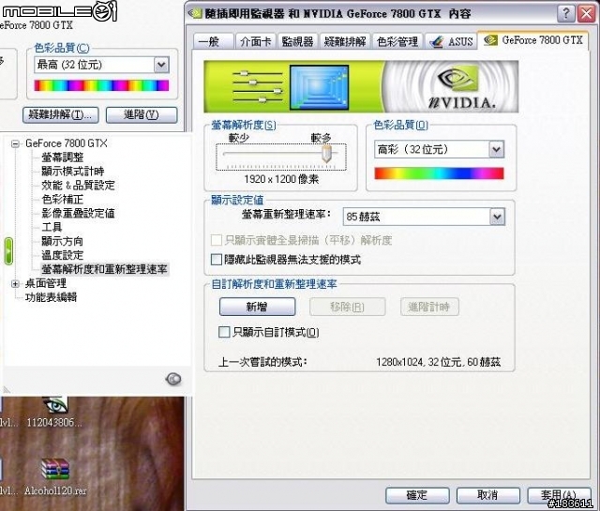Close the NVIDIA properties dialog
The width and height of the screenshot is (600, 511).
click(587, 14)
